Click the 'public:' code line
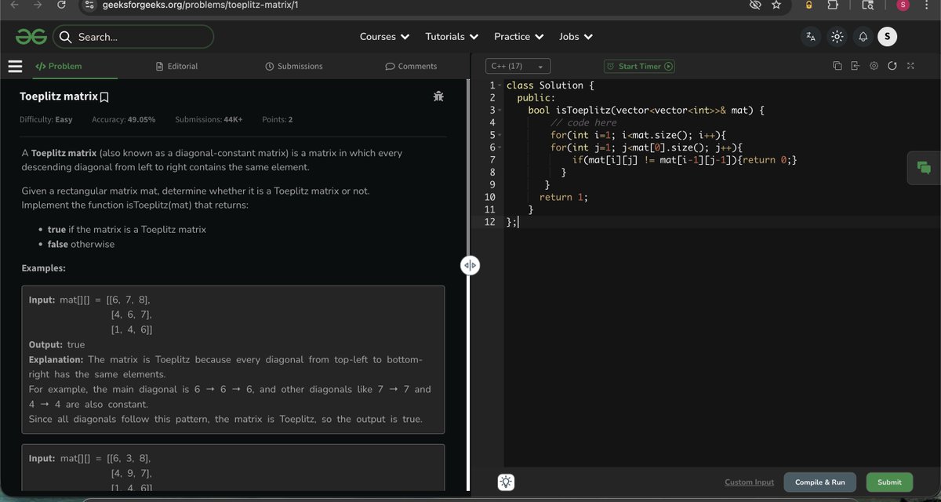Viewport: 941px width, 502px height. (536, 97)
